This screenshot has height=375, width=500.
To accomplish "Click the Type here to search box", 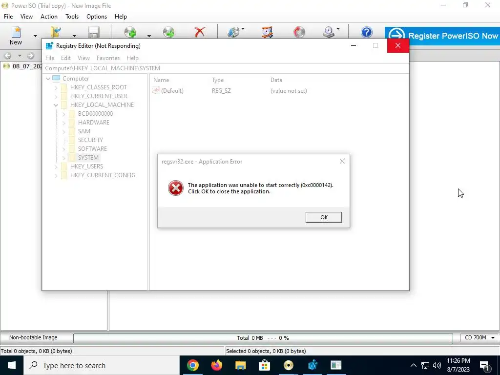I will tap(102, 365).
